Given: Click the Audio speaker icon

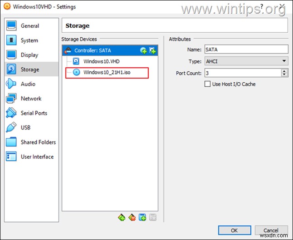Looking at the screenshot, I should [11, 84].
